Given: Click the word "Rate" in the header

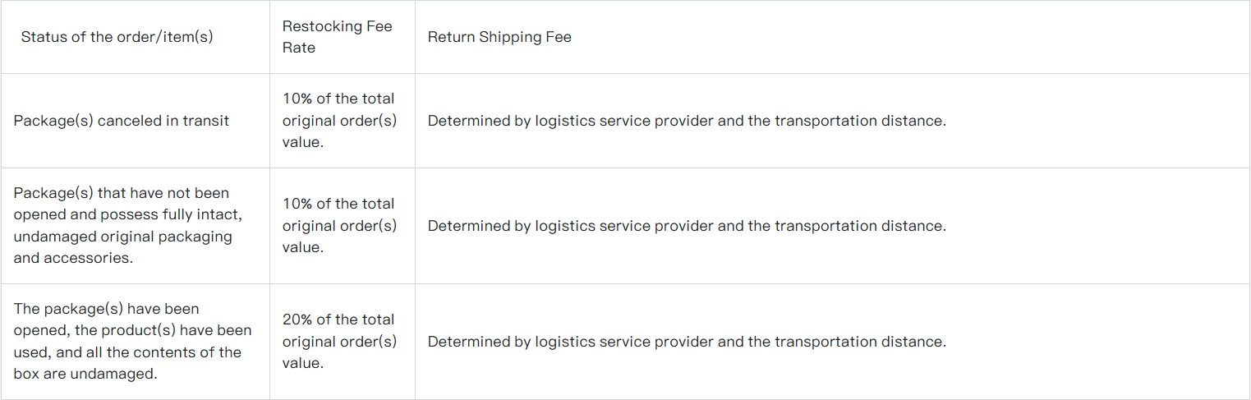Looking at the screenshot, I should click(299, 48).
